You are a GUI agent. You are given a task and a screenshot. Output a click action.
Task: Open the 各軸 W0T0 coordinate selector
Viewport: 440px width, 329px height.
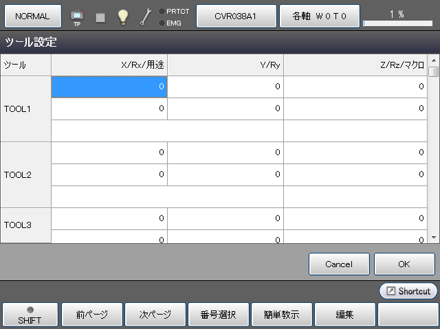click(x=319, y=16)
